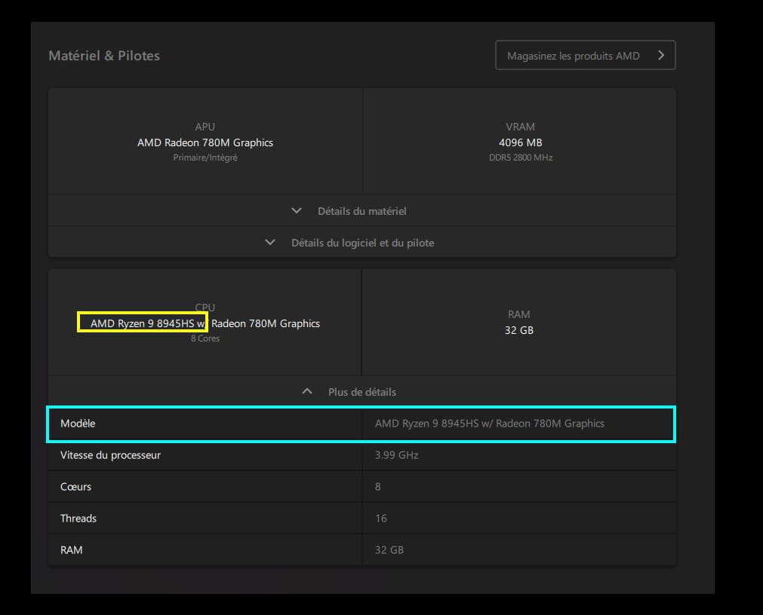Select the 4096 MB VRAM value
This screenshot has height=615, width=763.
click(x=520, y=142)
